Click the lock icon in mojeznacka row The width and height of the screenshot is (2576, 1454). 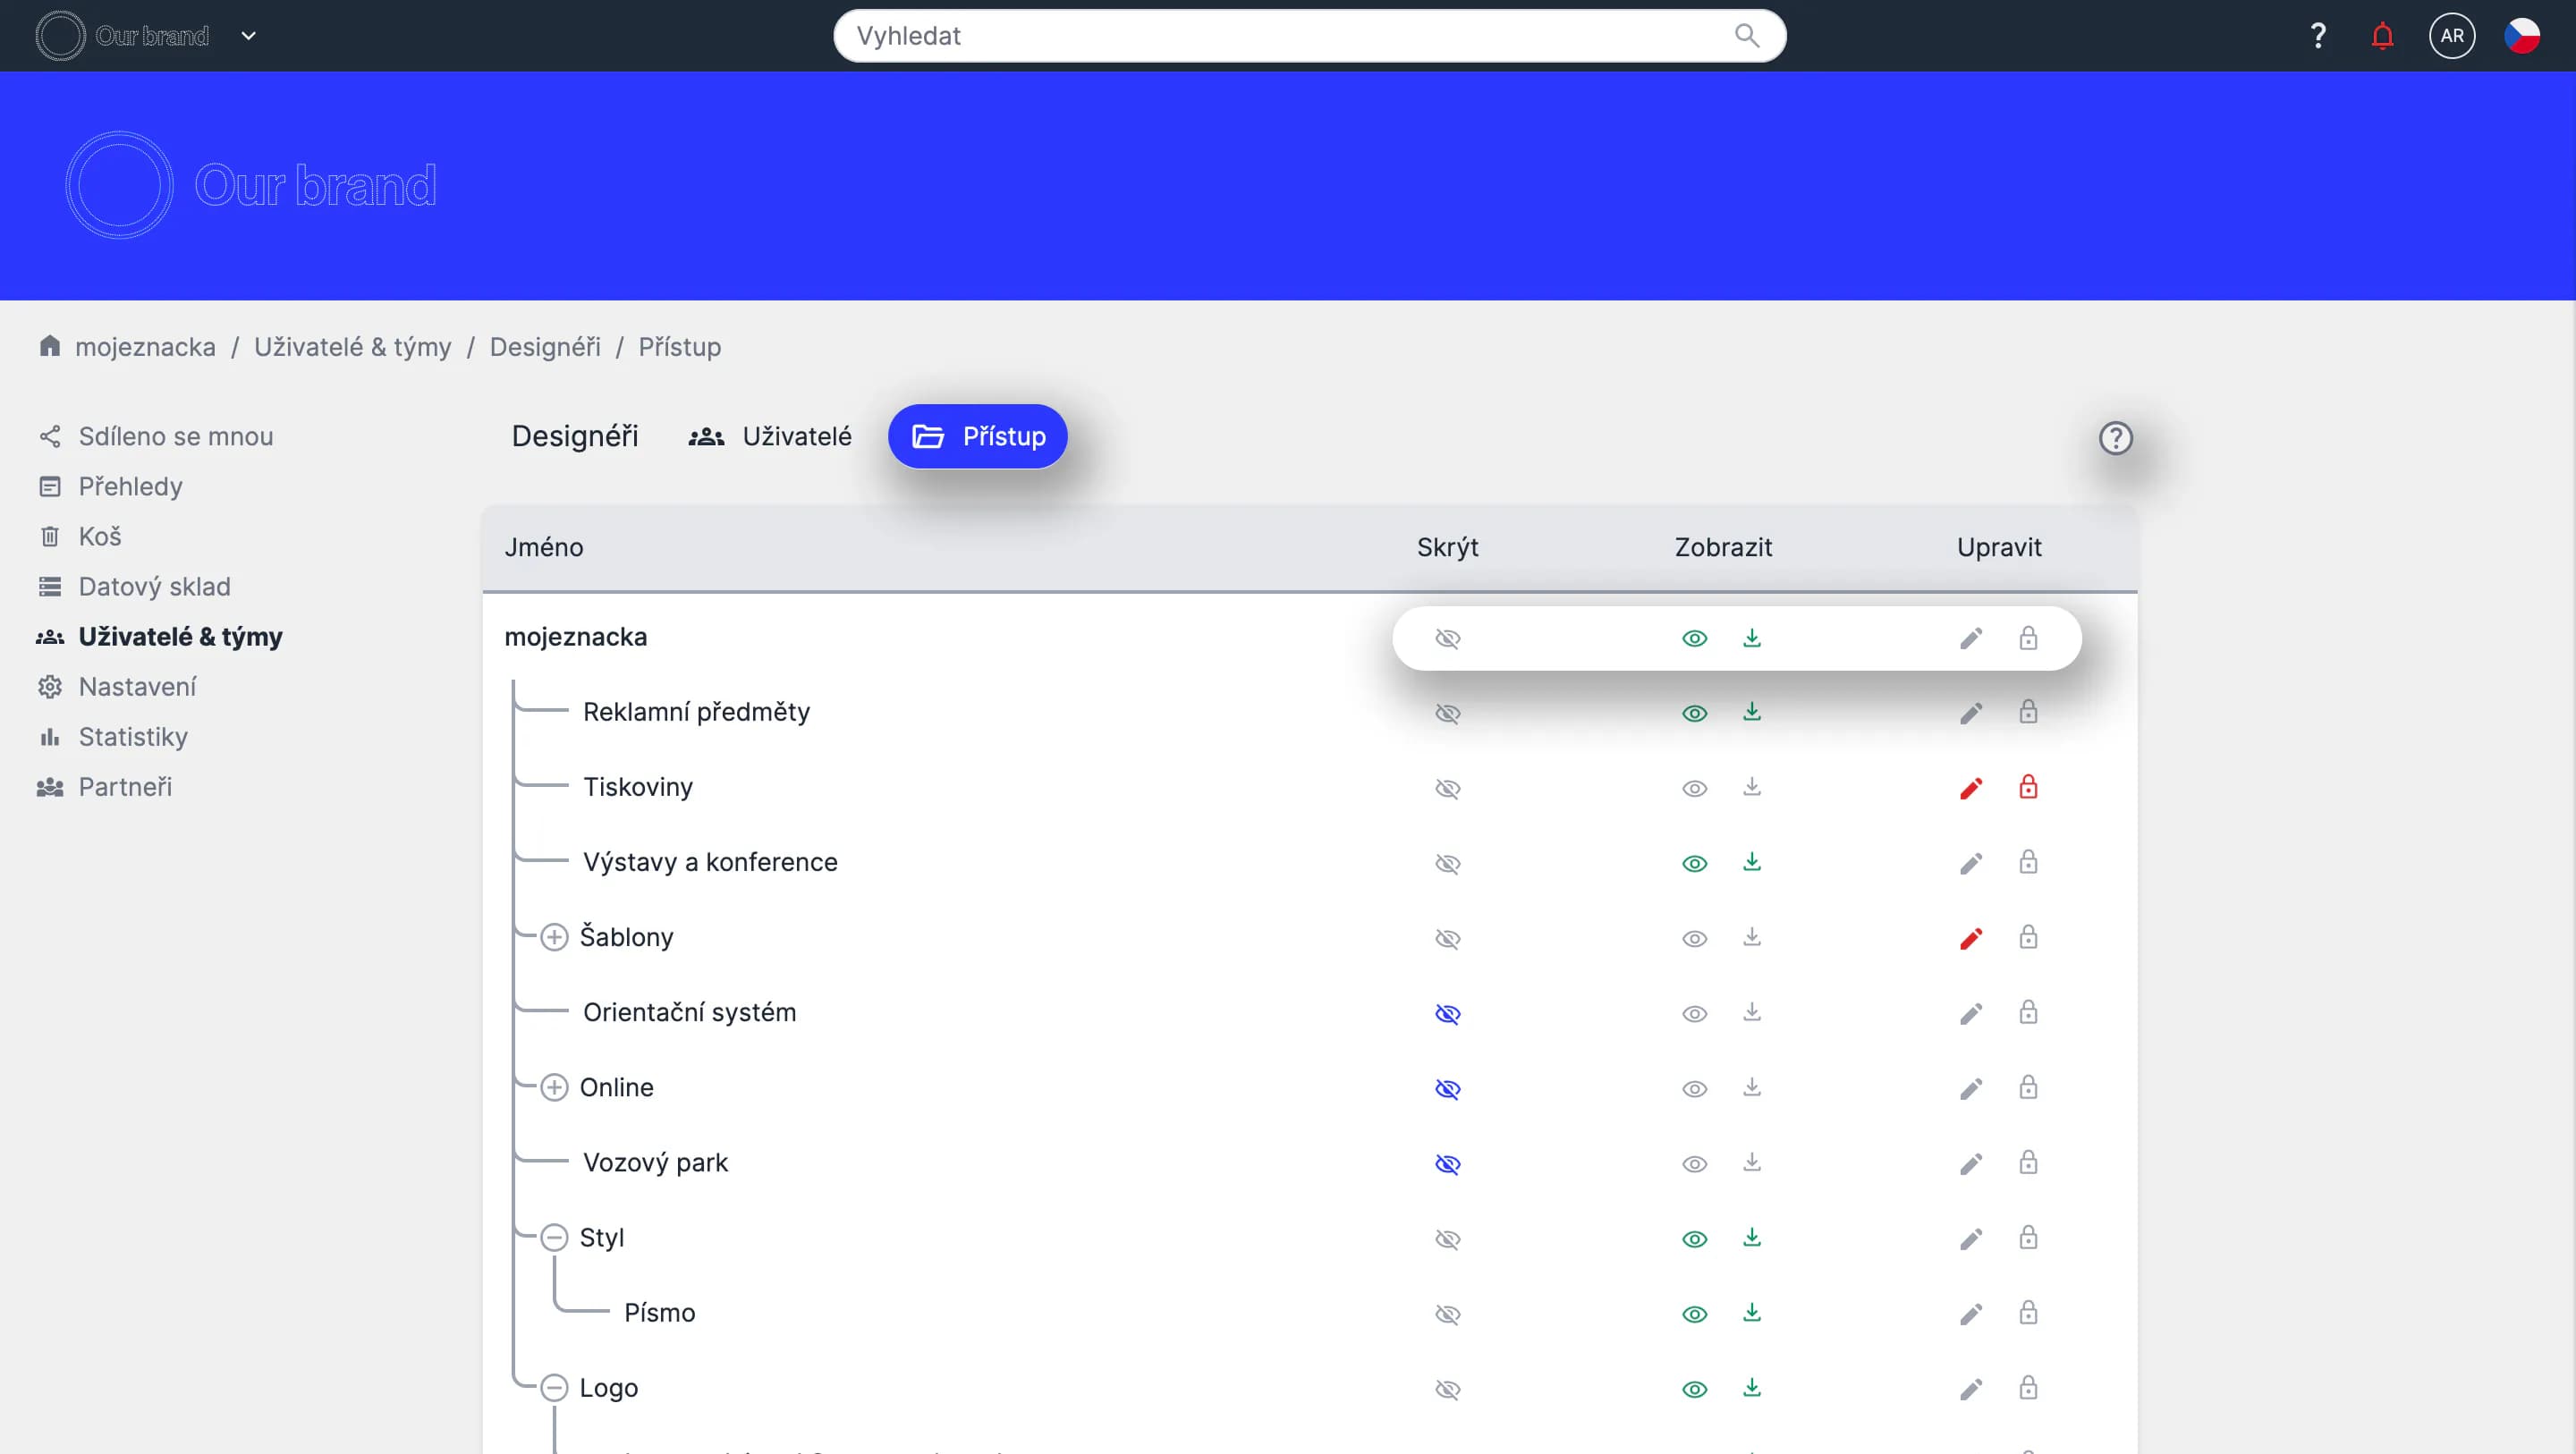click(x=2028, y=638)
